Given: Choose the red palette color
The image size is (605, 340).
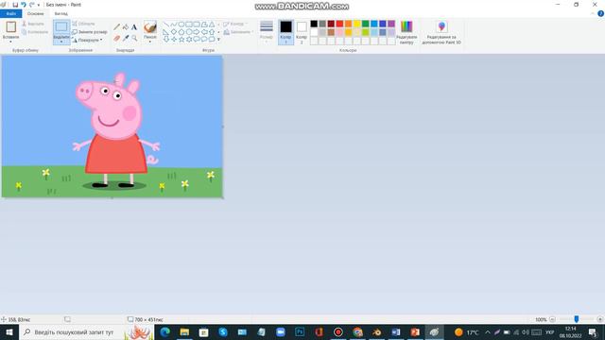Looking at the screenshot, I should point(339,24).
